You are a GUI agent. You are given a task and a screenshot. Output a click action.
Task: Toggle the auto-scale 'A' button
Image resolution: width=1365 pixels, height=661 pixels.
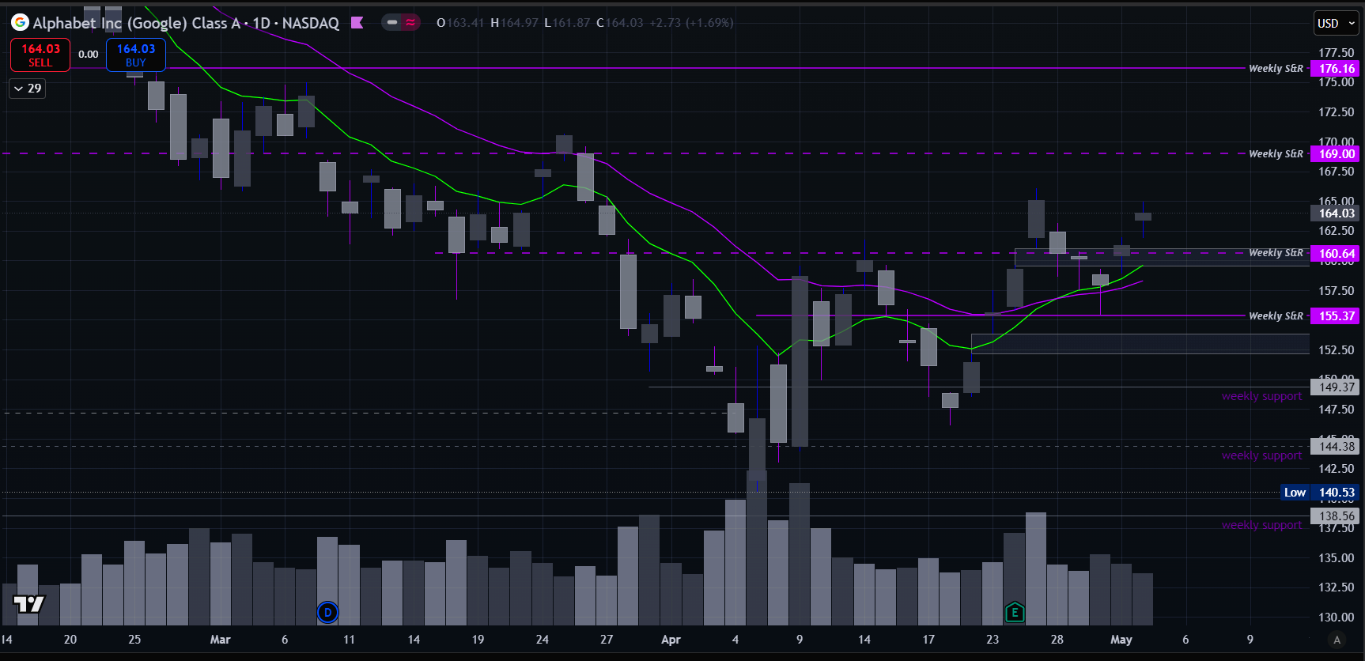point(1337,640)
